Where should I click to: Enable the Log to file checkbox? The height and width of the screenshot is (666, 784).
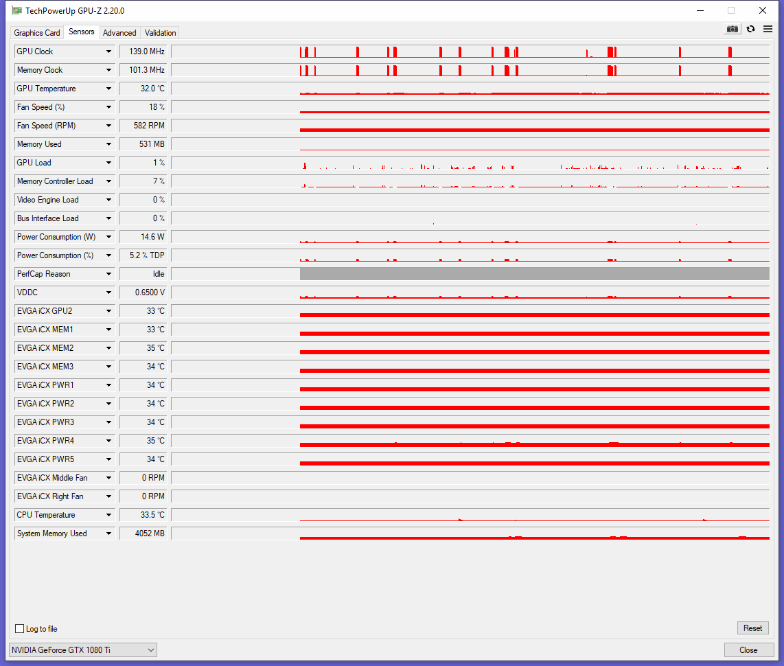19,629
